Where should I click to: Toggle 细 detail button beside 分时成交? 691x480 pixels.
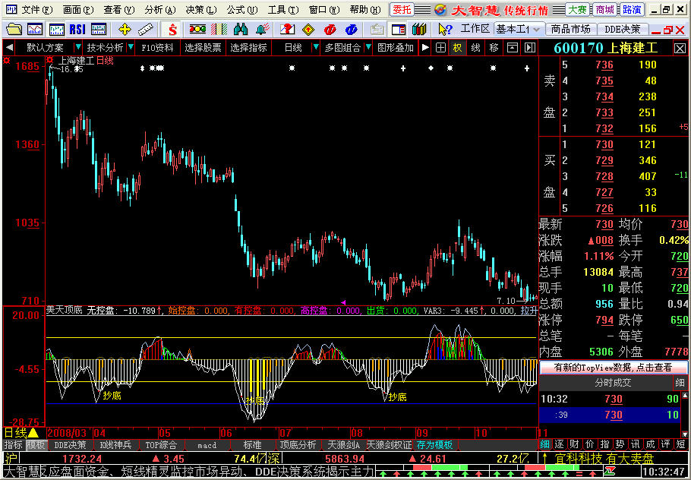click(x=680, y=383)
